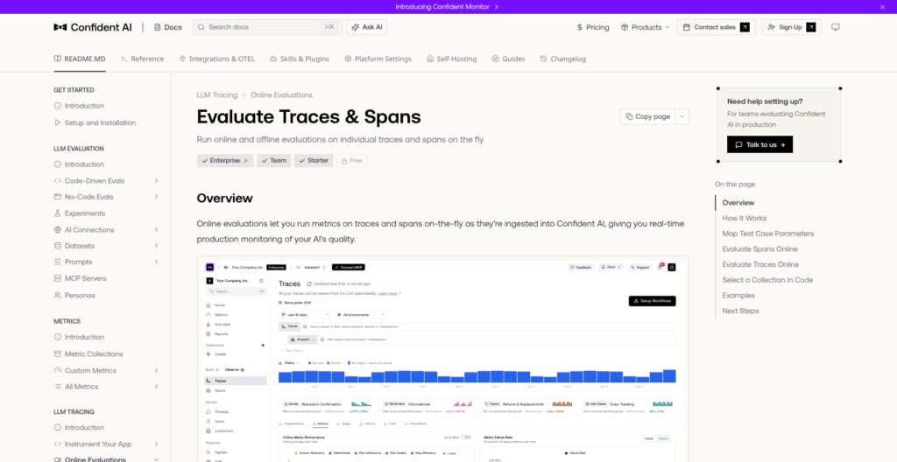Image resolution: width=897 pixels, height=462 pixels.
Task: Open the Introducing Confident Monitor announcement
Action: click(447, 7)
